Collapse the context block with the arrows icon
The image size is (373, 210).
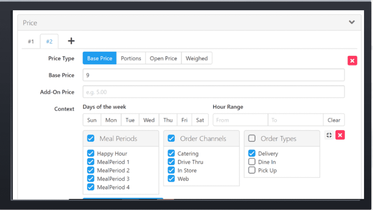pos(329,135)
